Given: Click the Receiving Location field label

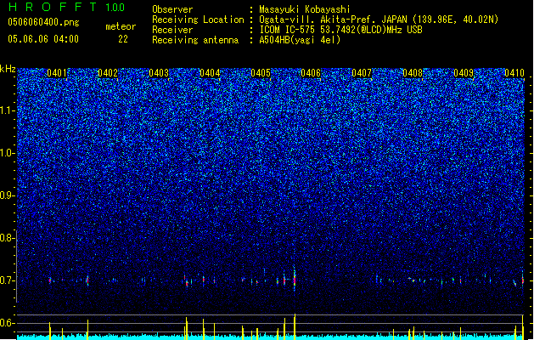Looking at the screenshot, I should [198, 20].
